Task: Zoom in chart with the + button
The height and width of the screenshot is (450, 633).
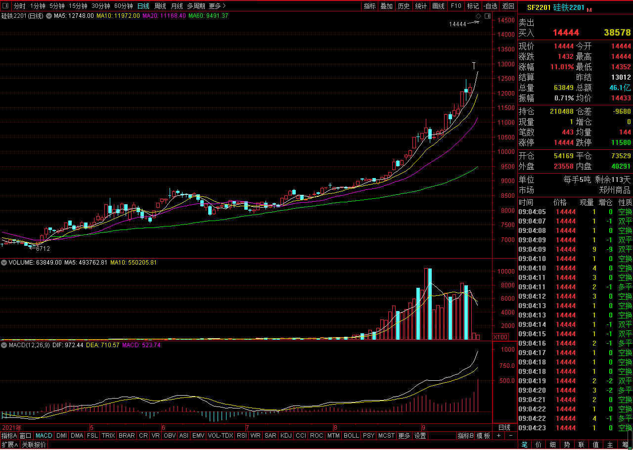Action: click(x=498, y=436)
